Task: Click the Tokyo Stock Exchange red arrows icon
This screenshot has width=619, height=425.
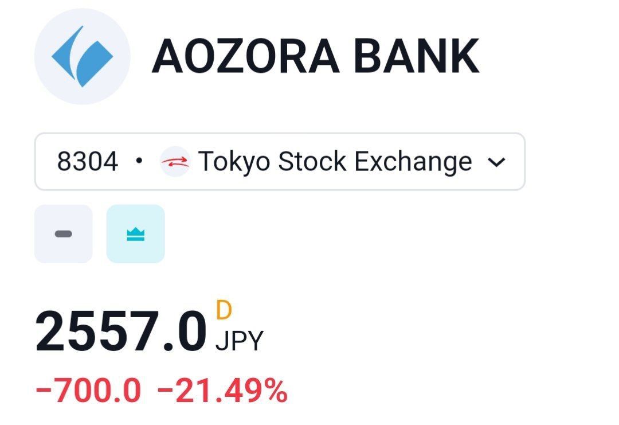Action: click(x=175, y=162)
